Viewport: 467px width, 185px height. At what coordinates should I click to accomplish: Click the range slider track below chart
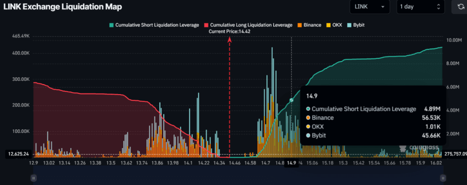click(x=238, y=174)
